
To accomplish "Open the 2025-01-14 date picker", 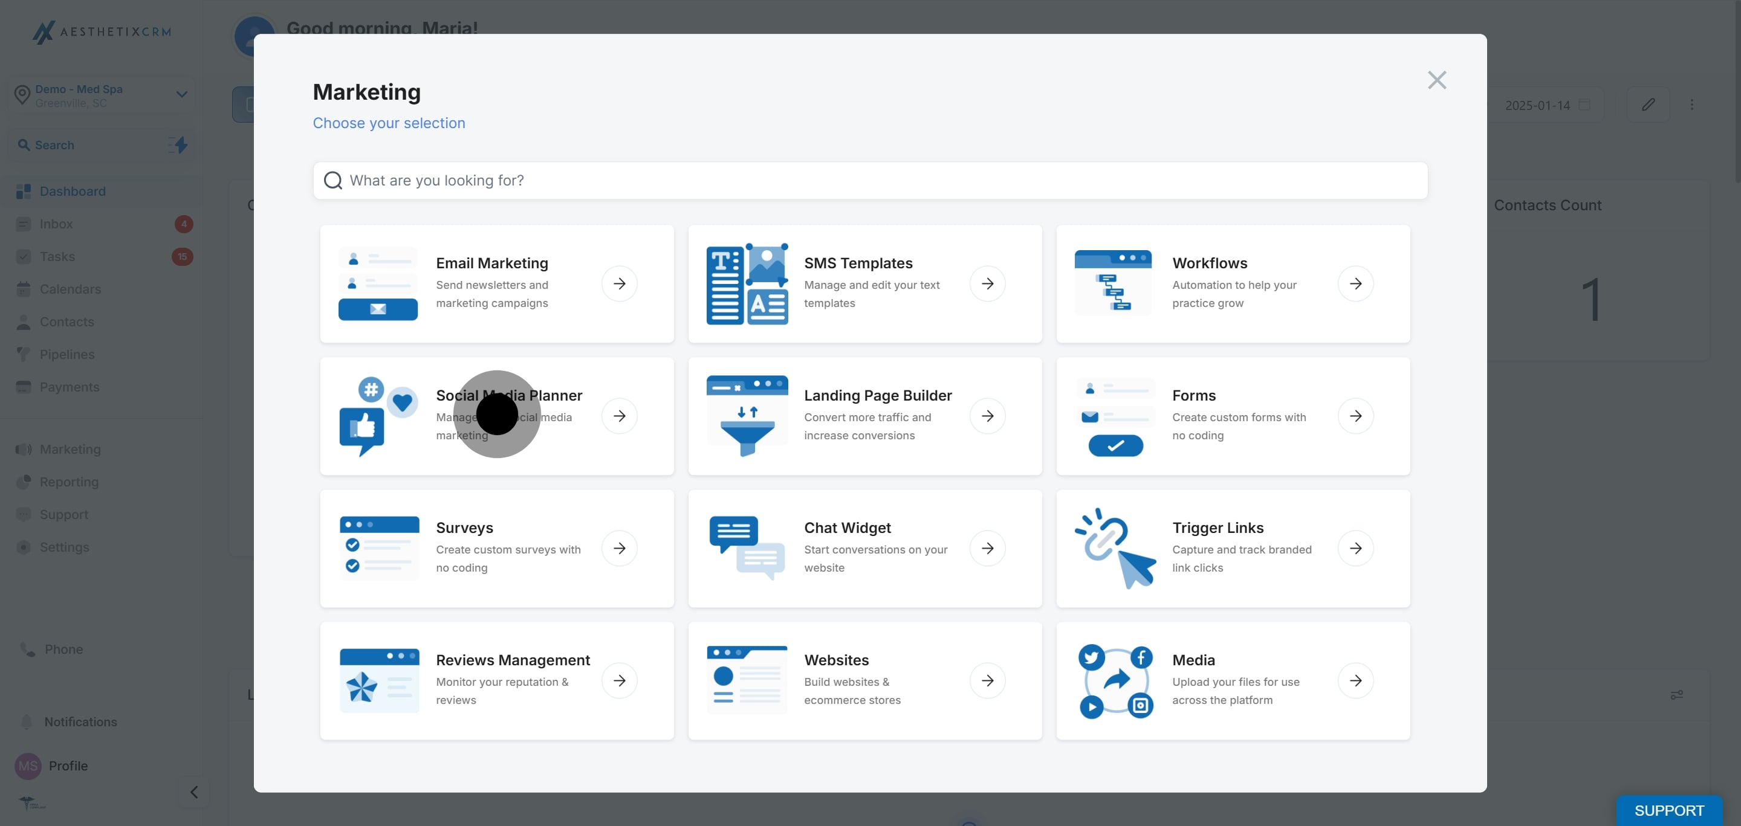I will tap(1546, 105).
